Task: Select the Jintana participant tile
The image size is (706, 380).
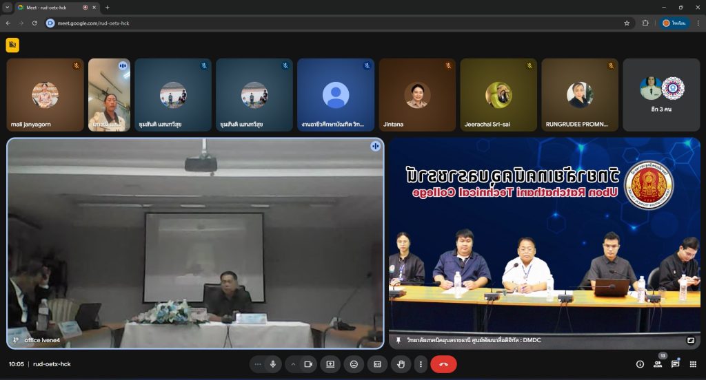Action: [x=417, y=95]
